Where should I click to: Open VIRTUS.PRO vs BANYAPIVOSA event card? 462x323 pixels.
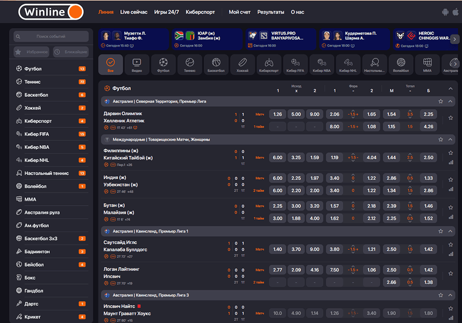tap(281, 39)
